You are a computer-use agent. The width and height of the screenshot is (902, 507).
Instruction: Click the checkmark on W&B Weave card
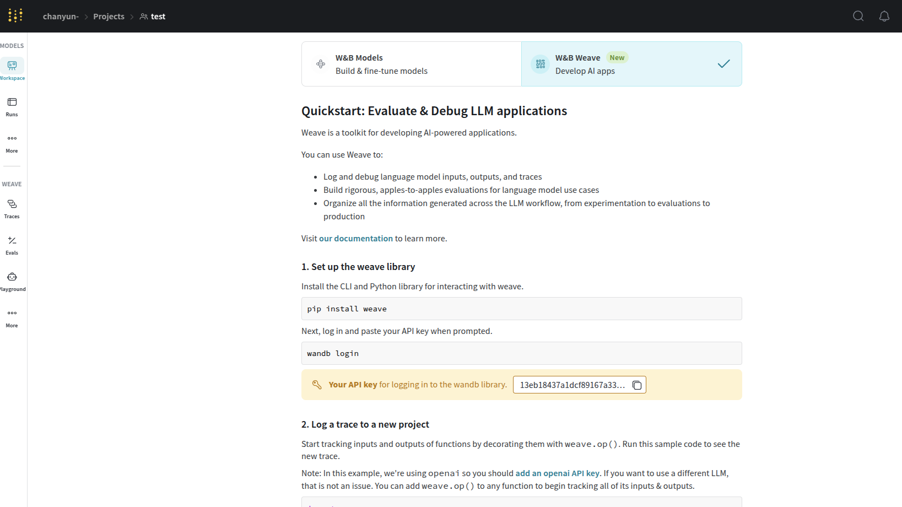723,64
